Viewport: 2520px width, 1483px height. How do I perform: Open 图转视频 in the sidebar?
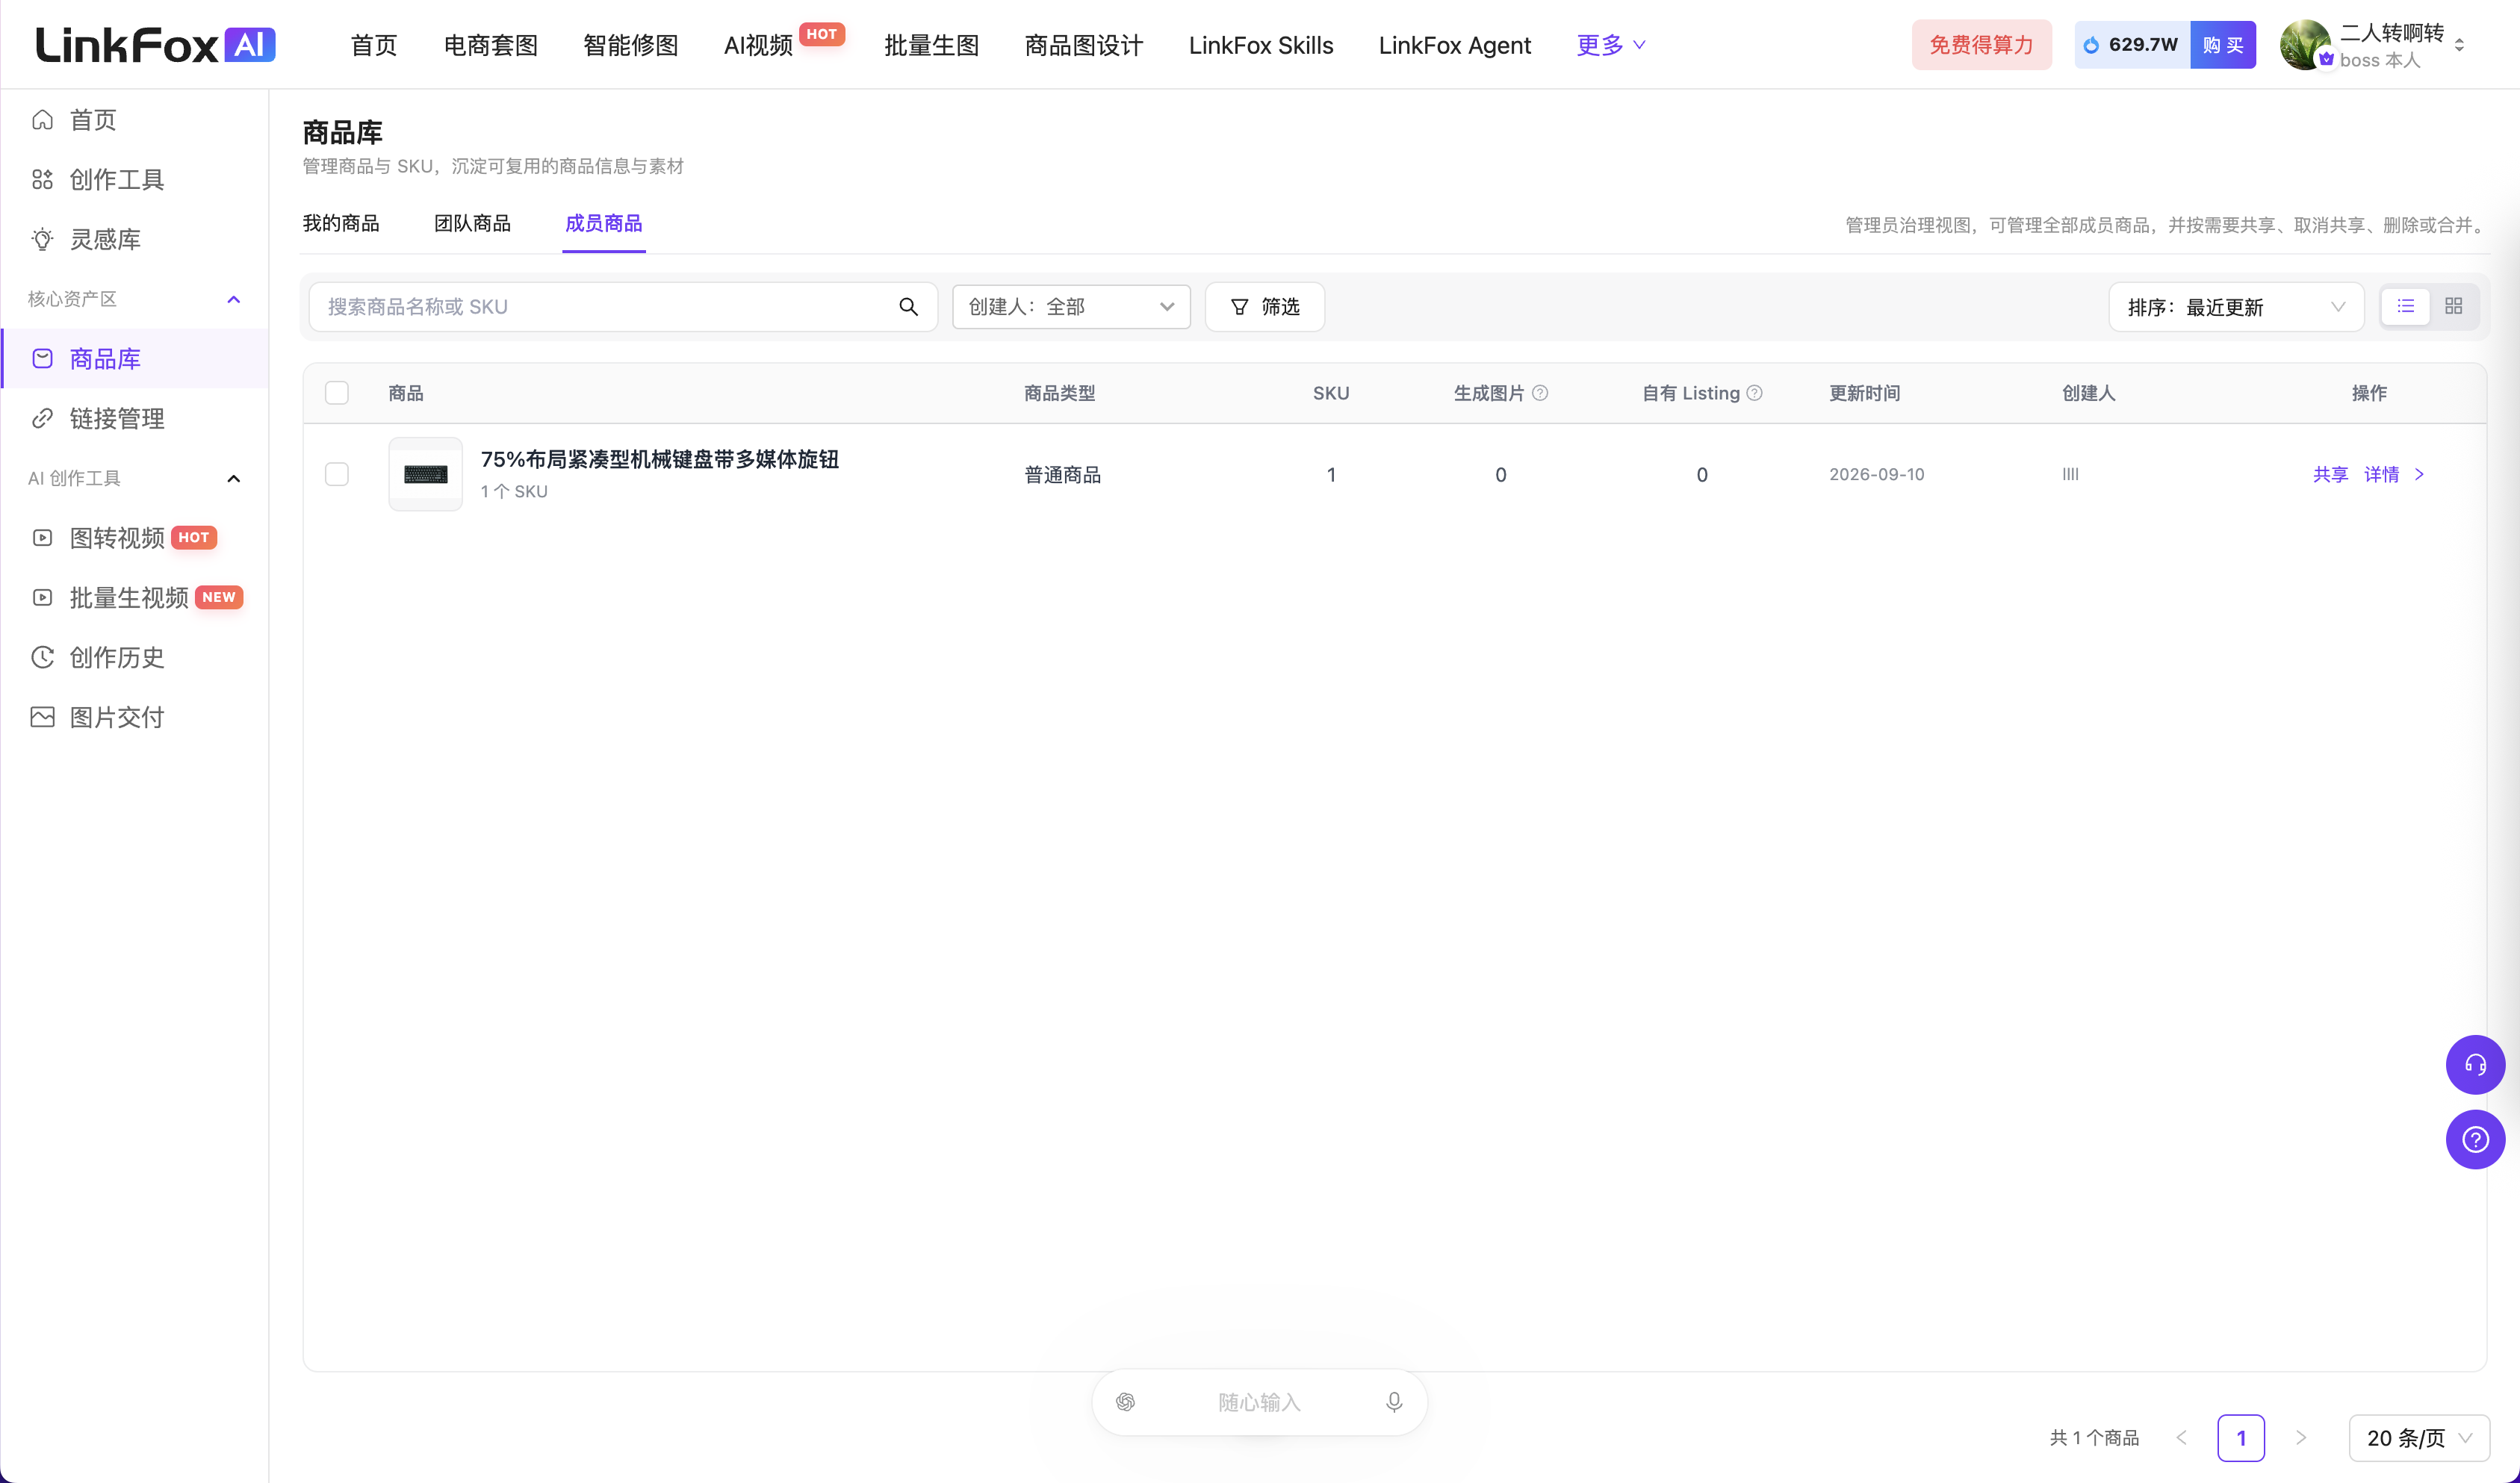(x=134, y=538)
